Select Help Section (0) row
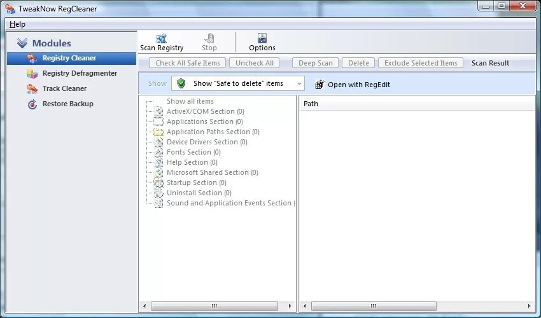 click(x=192, y=162)
